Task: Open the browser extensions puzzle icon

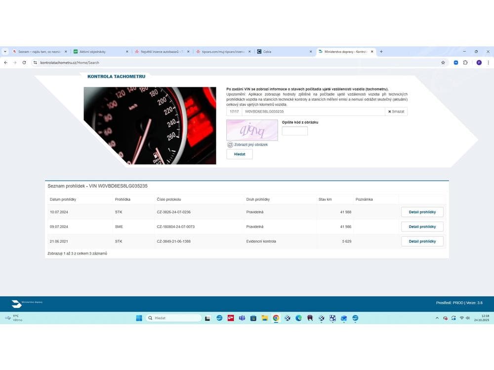Action: (465, 63)
